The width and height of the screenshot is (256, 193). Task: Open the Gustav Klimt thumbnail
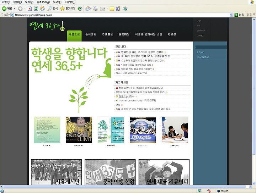pos(79,130)
